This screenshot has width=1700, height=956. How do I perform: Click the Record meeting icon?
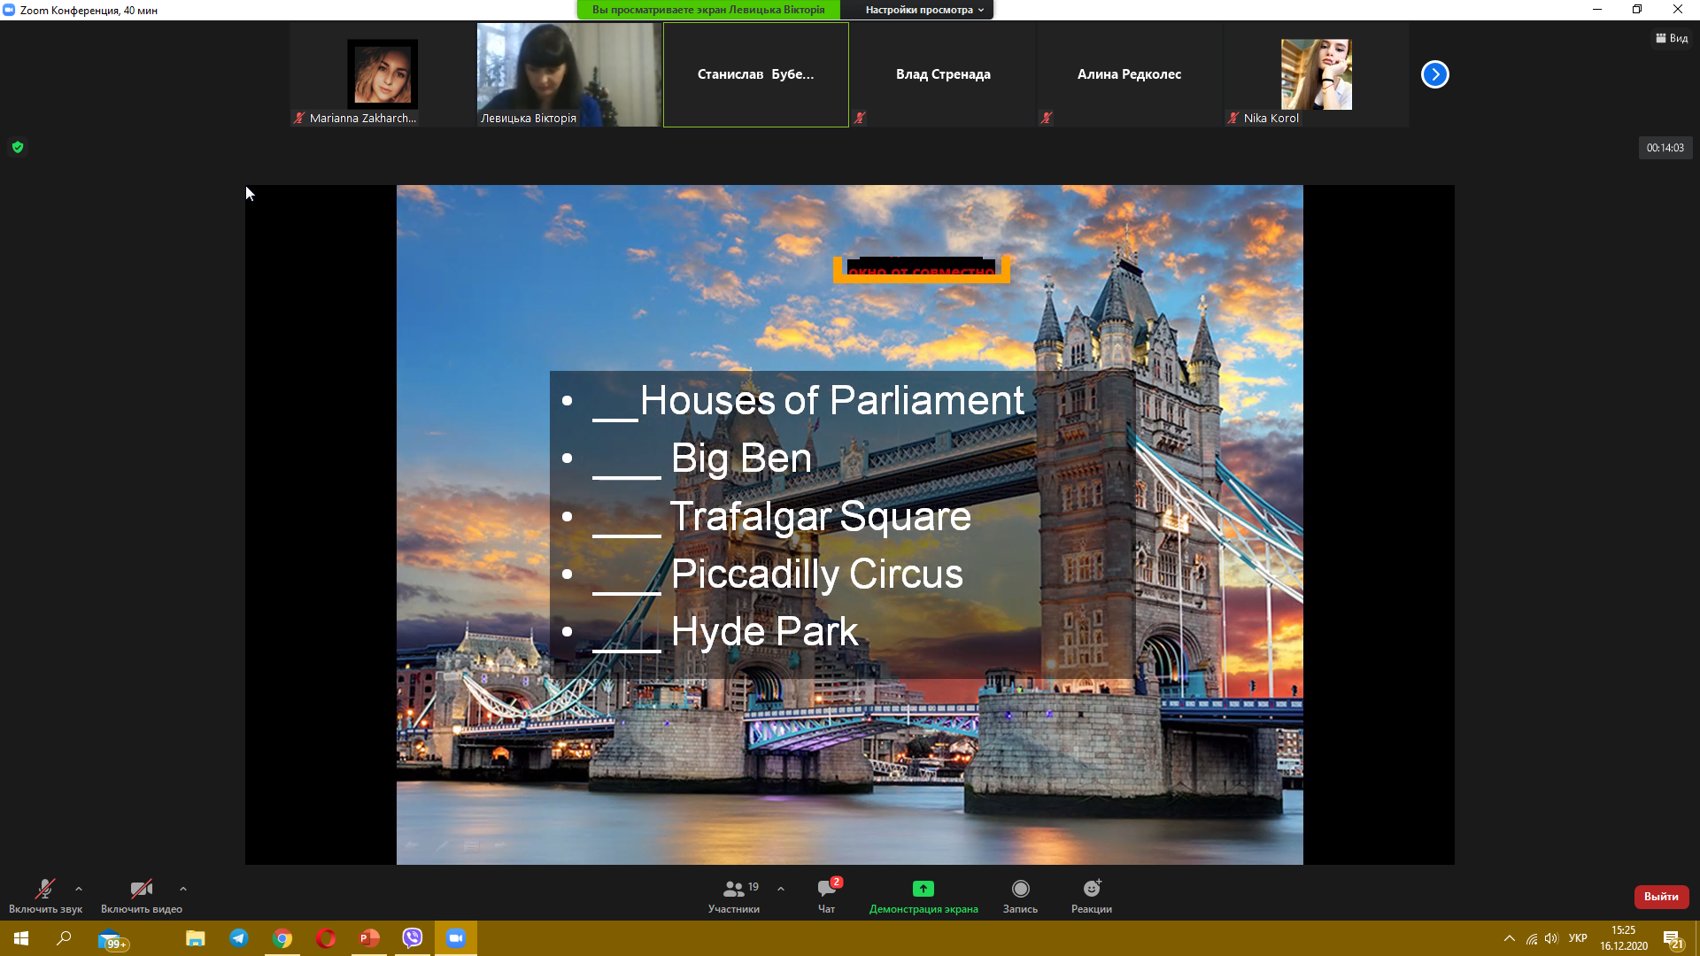[x=1020, y=889]
